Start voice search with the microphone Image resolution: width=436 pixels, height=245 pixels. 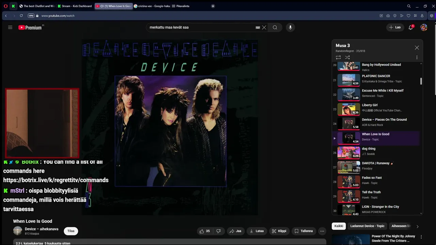290,28
